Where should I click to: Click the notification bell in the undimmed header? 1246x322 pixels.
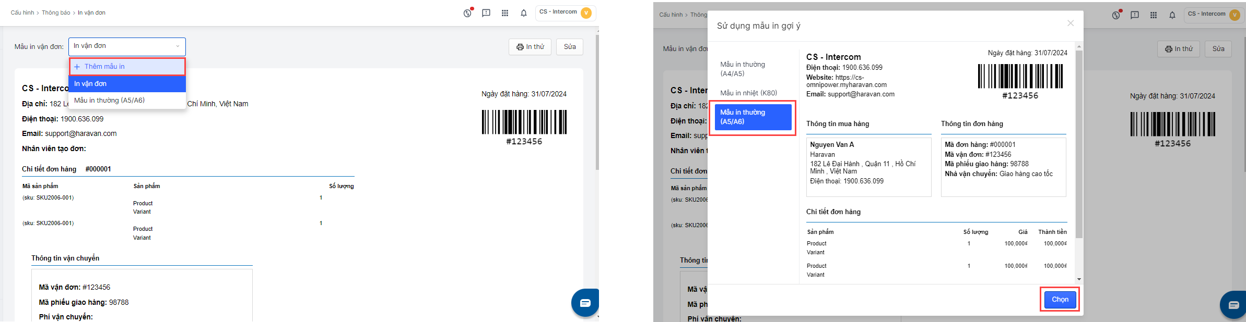(524, 13)
